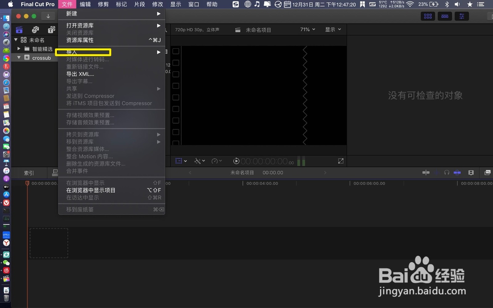
Task: Click the import media arrow button
Action: [48, 16]
